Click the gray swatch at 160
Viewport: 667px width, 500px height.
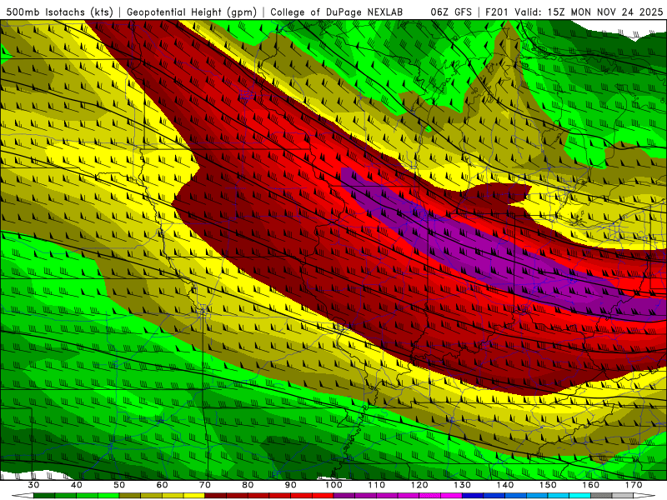[601, 496]
